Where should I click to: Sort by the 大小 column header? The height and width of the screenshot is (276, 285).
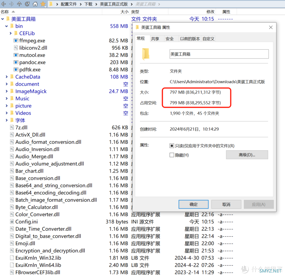(x=116, y=12)
